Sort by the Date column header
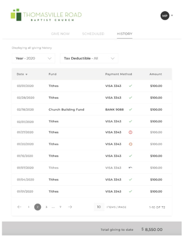 (22, 74)
